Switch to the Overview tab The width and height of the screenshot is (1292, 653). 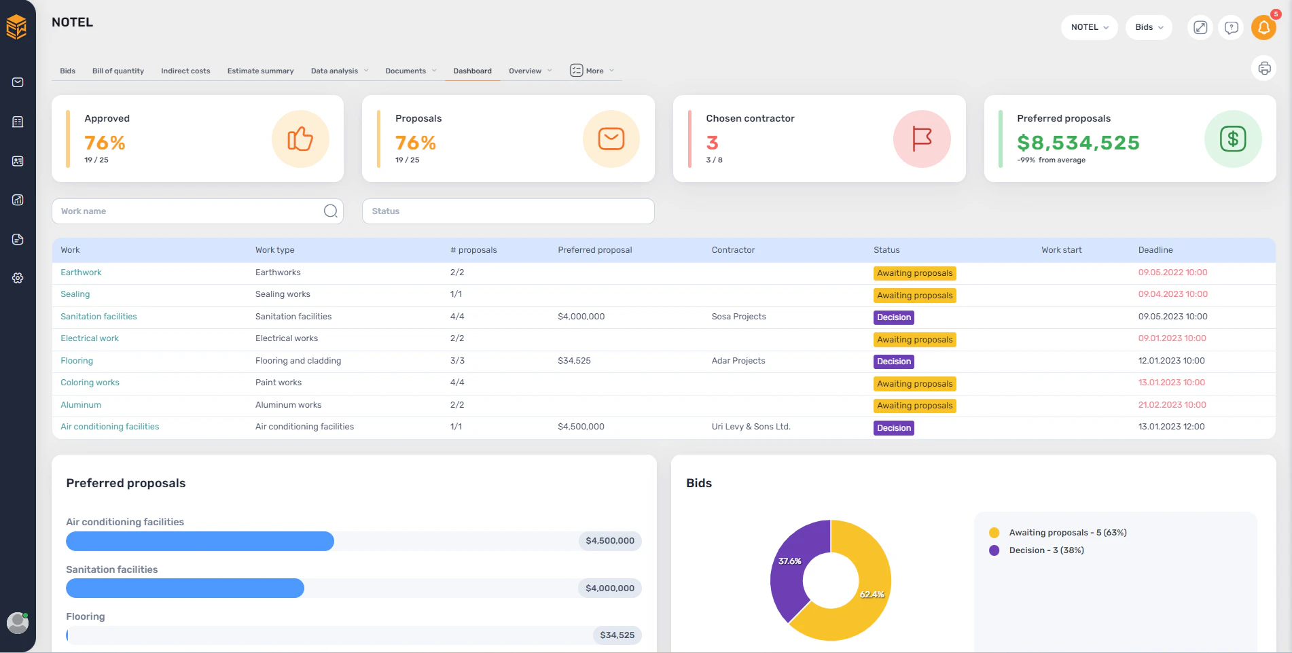(x=525, y=70)
